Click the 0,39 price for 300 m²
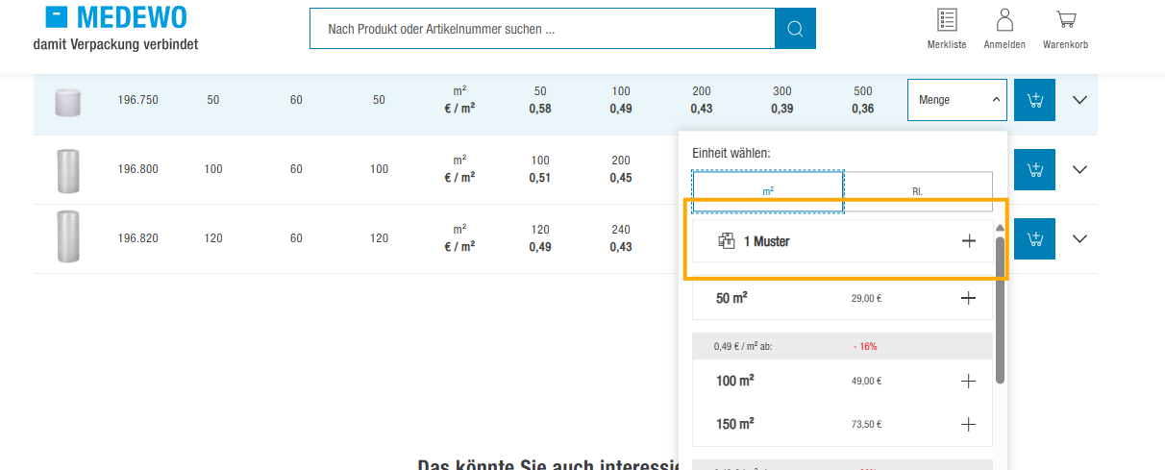 coord(782,109)
